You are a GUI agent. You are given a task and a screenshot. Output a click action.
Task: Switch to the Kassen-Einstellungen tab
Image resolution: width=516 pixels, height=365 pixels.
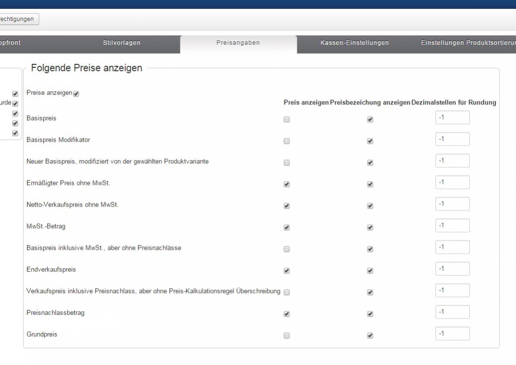[354, 43]
